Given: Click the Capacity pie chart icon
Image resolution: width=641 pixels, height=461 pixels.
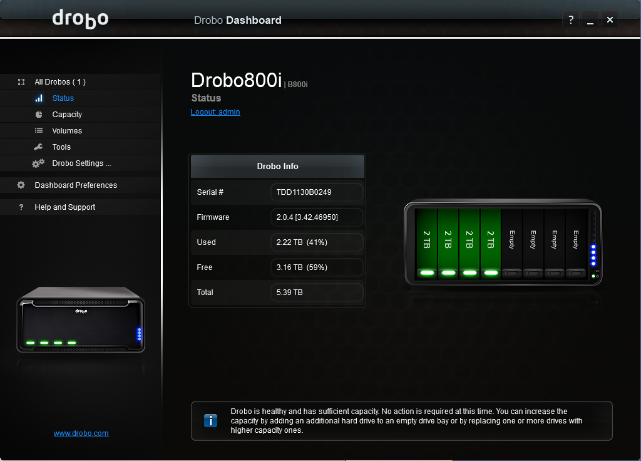Looking at the screenshot, I should point(39,115).
